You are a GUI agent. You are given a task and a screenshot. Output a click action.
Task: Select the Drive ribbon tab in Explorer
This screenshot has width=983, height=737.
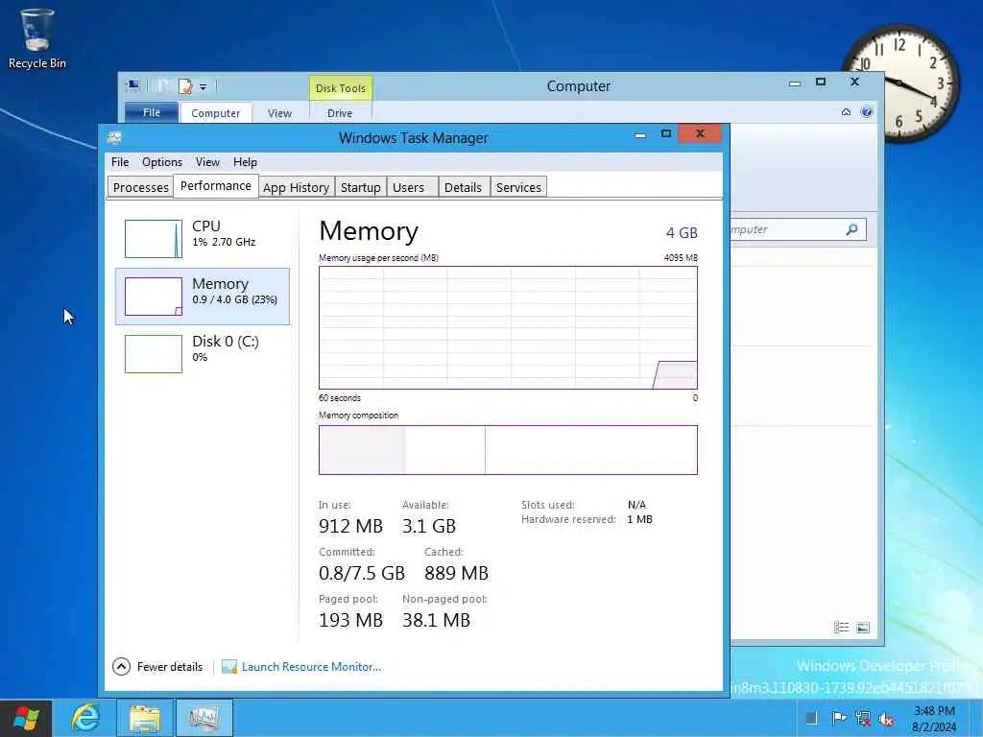coord(340,113)
